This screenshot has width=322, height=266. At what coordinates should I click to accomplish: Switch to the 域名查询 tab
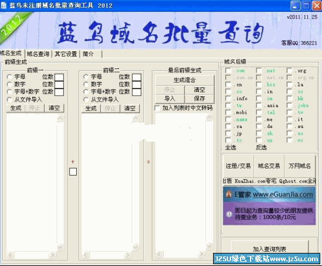point(37,54)
